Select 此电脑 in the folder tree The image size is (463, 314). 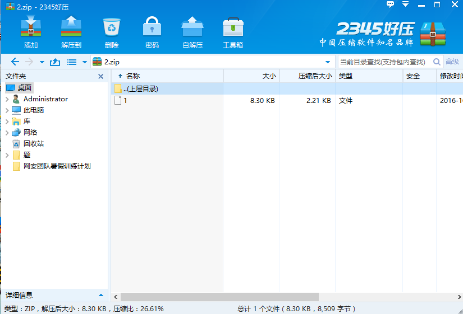34,110
